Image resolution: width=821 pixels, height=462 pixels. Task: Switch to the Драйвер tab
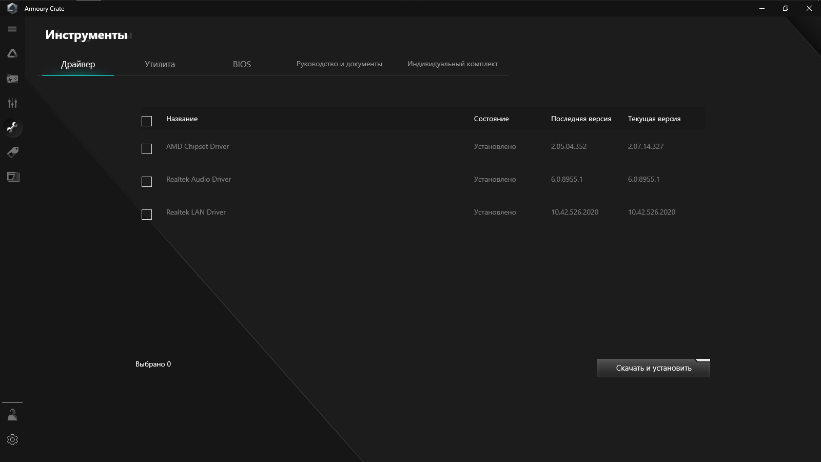[78, 64]
